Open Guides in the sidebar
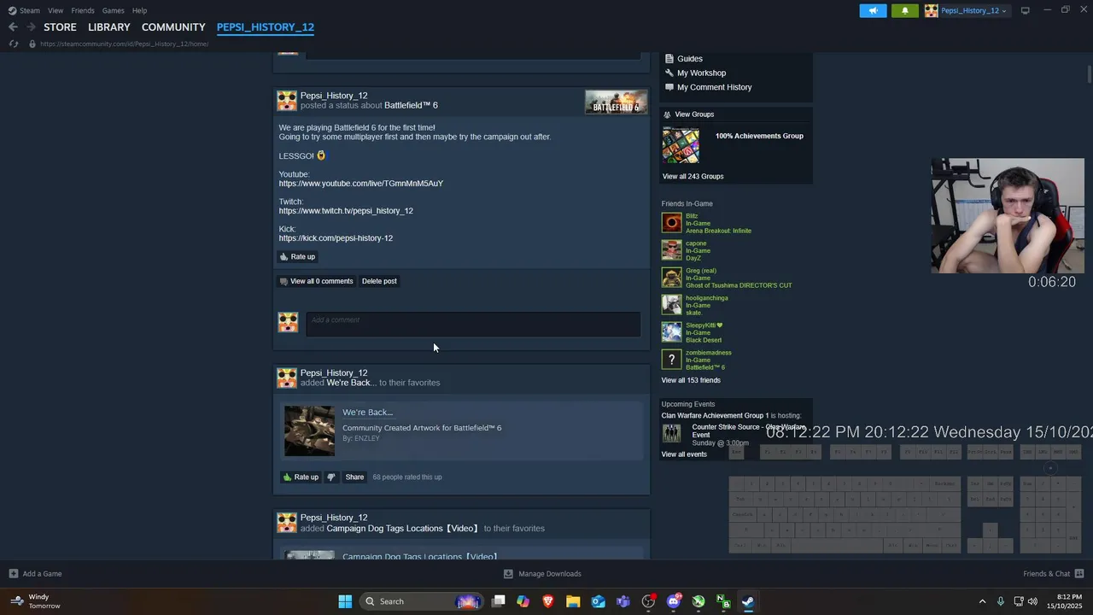Screen dimensions: 1093x615 click(x=690, y=59)
